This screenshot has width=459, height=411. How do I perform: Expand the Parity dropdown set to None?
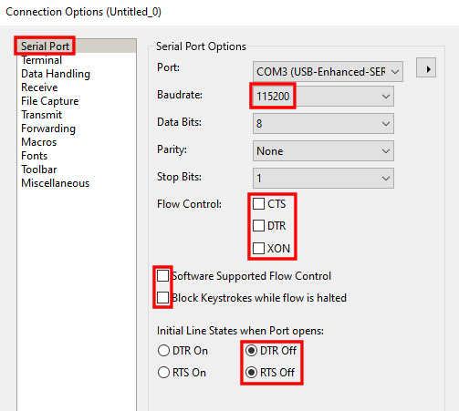pos(323,151)
